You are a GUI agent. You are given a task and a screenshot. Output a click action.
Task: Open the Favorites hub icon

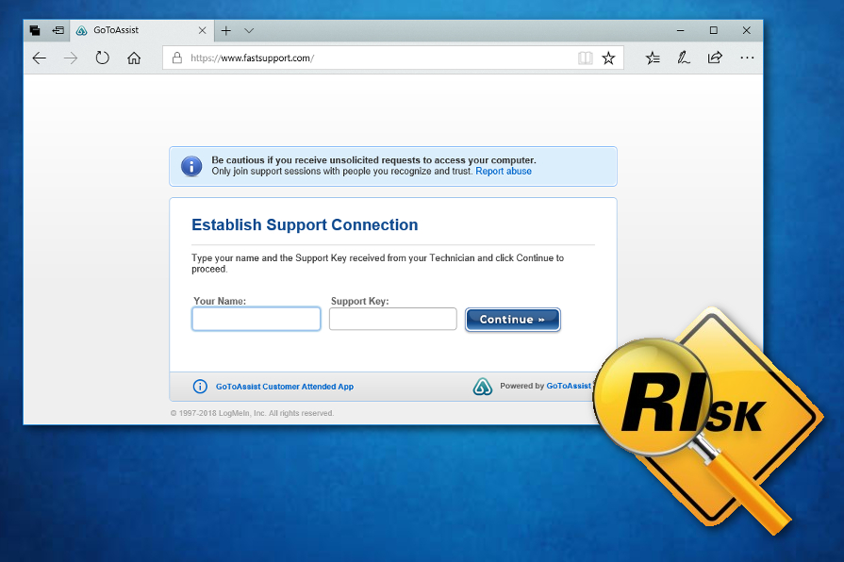653,58
